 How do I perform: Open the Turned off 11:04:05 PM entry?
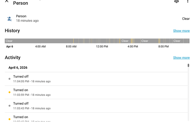(96, 79)
